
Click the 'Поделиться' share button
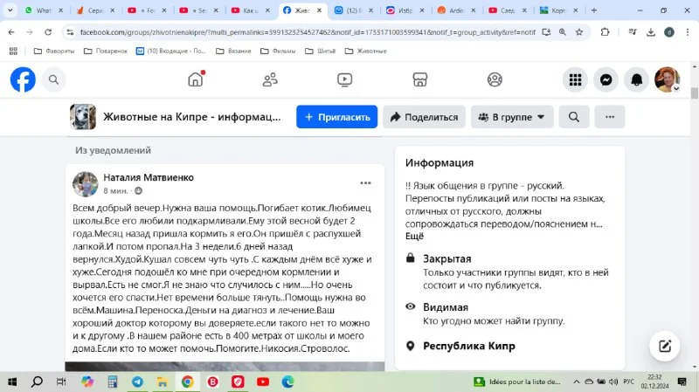coord(424,117)
